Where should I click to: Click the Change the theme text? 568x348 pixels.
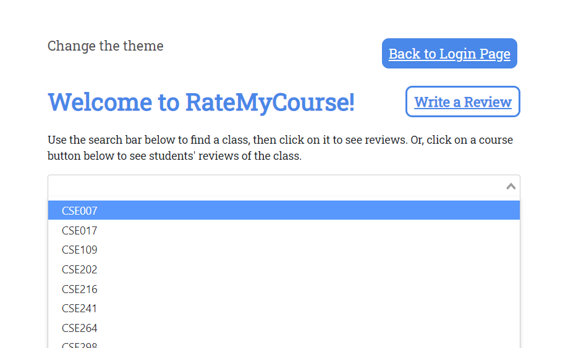pyautogui.click(x=106, y=46)
